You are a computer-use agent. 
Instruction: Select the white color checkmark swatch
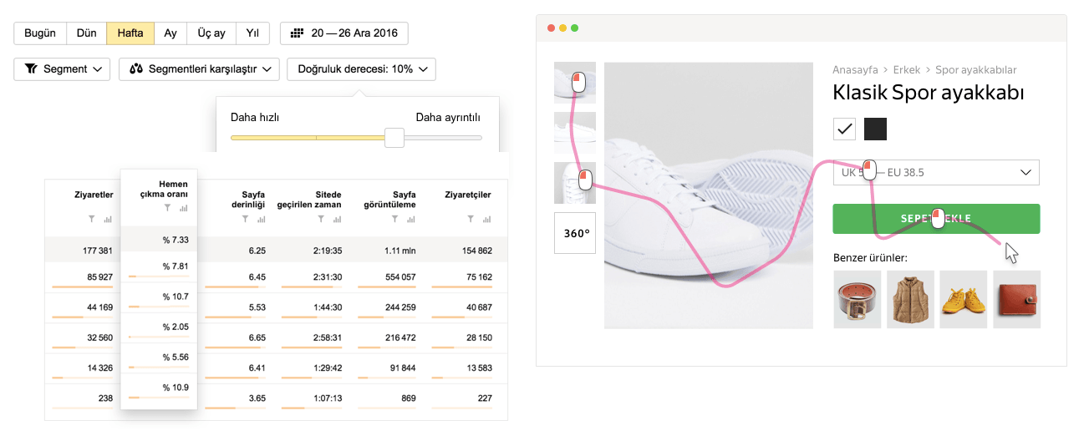coord(844,129)
